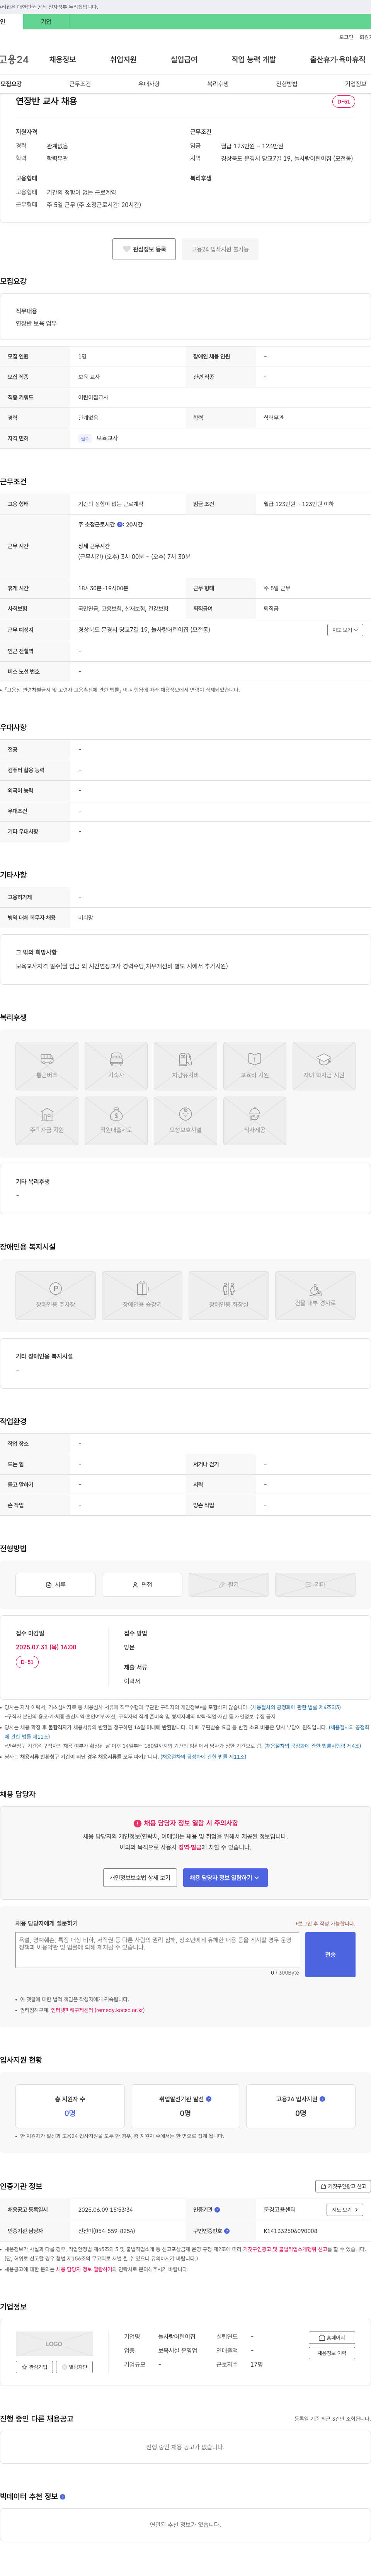Open the 취업지원 main menu
371x2576 pixels.
coord(123,60)
